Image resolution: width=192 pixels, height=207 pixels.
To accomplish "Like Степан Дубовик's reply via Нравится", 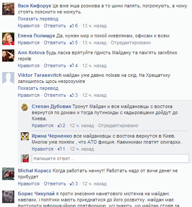I will click(x=43, y=125).
